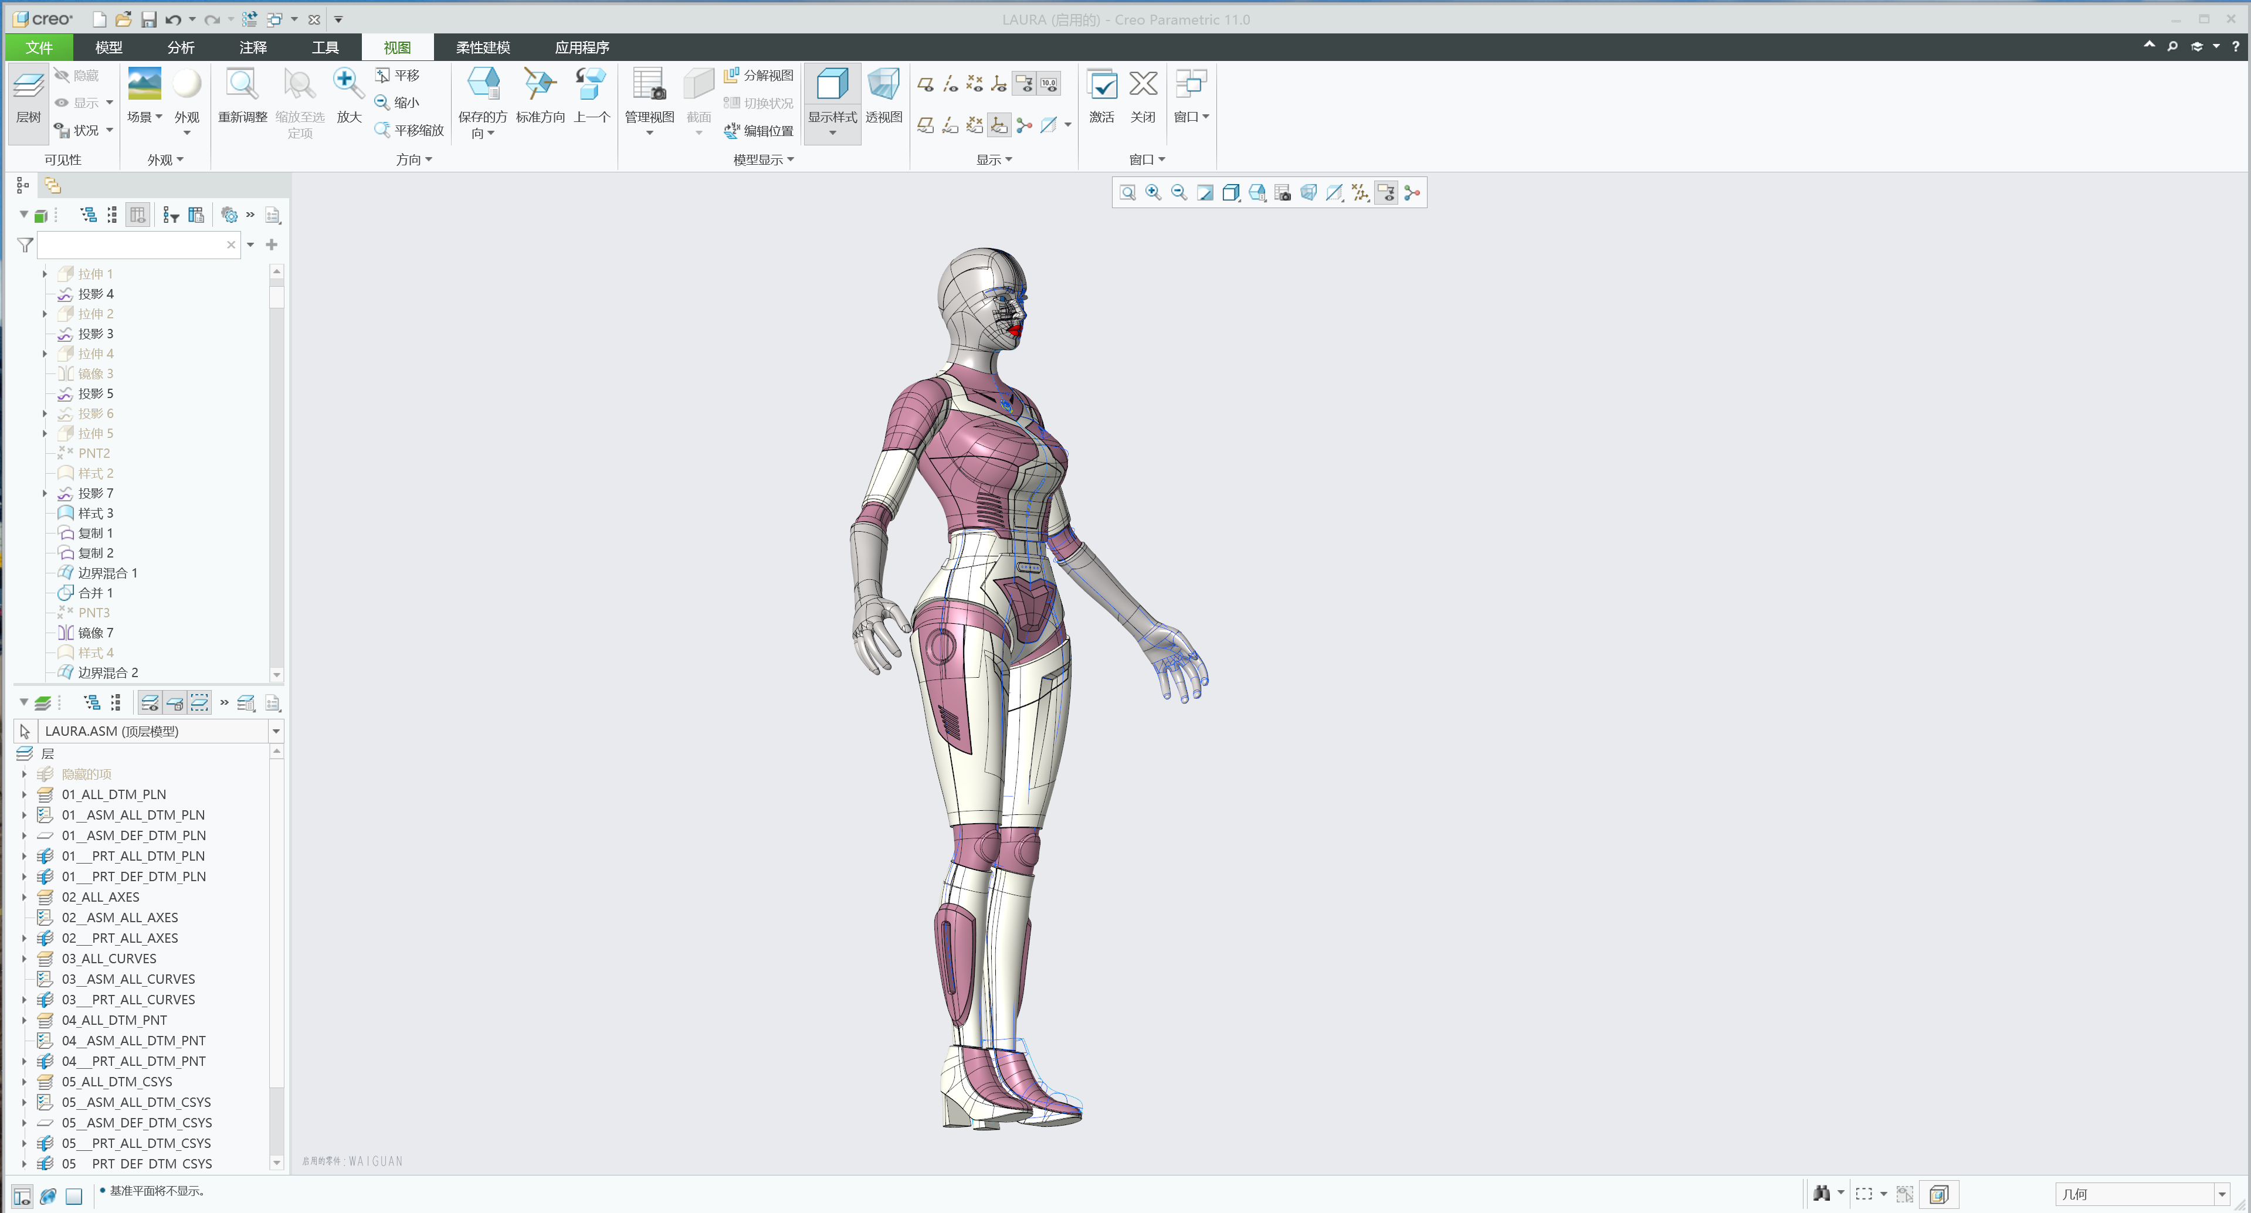Screen dimensions: 2251x1213
Task: Toggle datum axis display visibility
Action: 950,83
